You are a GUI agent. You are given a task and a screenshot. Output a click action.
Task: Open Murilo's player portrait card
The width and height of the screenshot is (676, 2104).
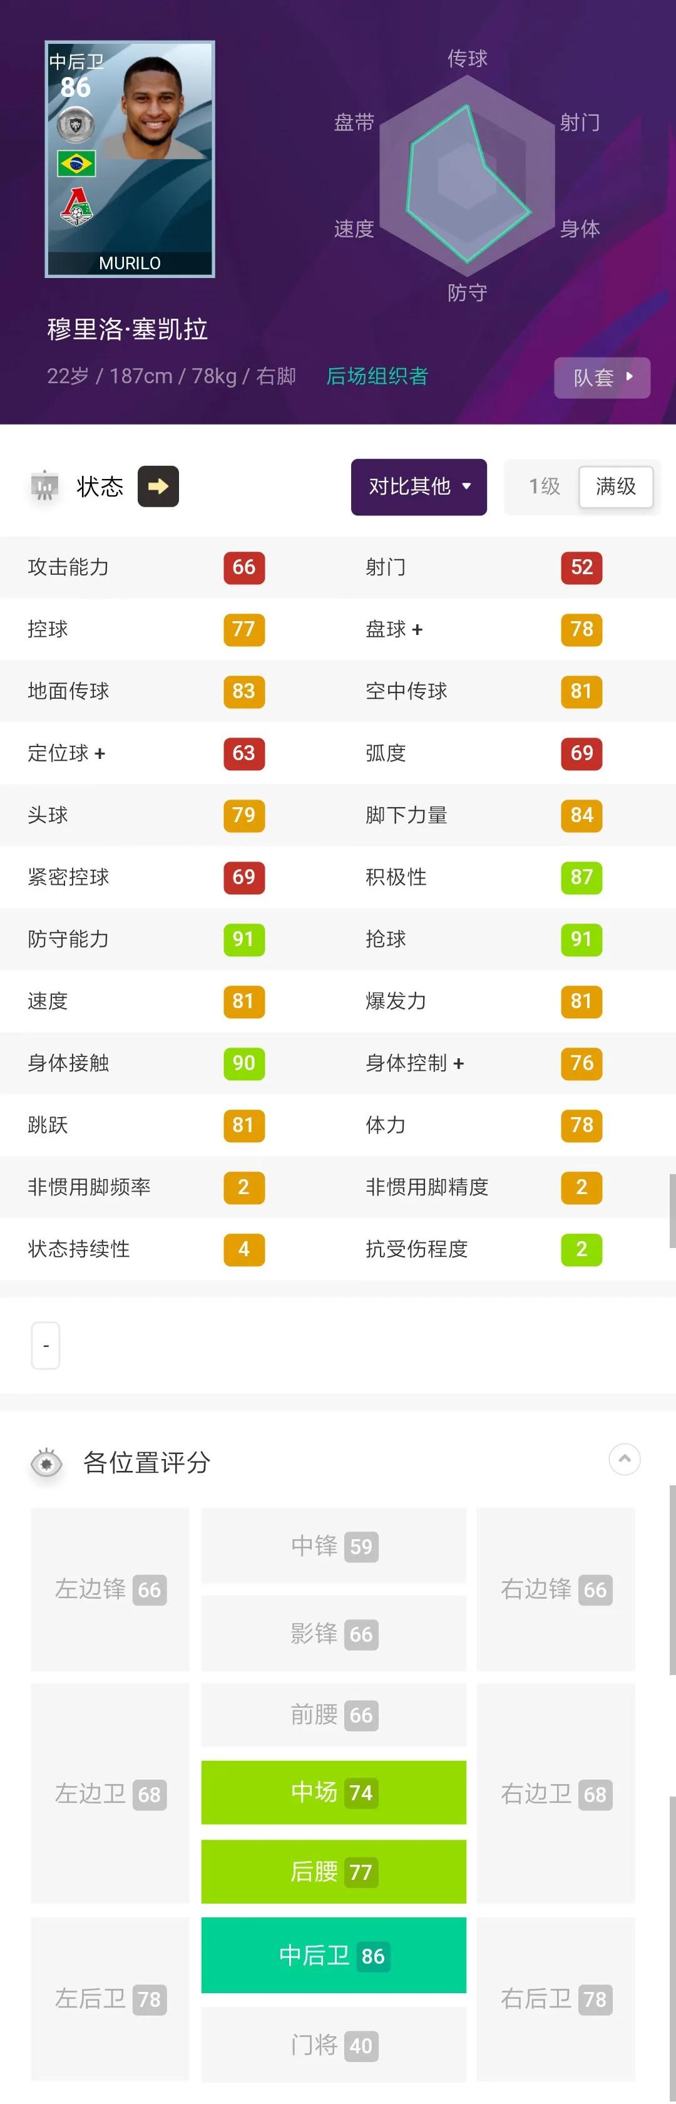(x=130, y=159)
